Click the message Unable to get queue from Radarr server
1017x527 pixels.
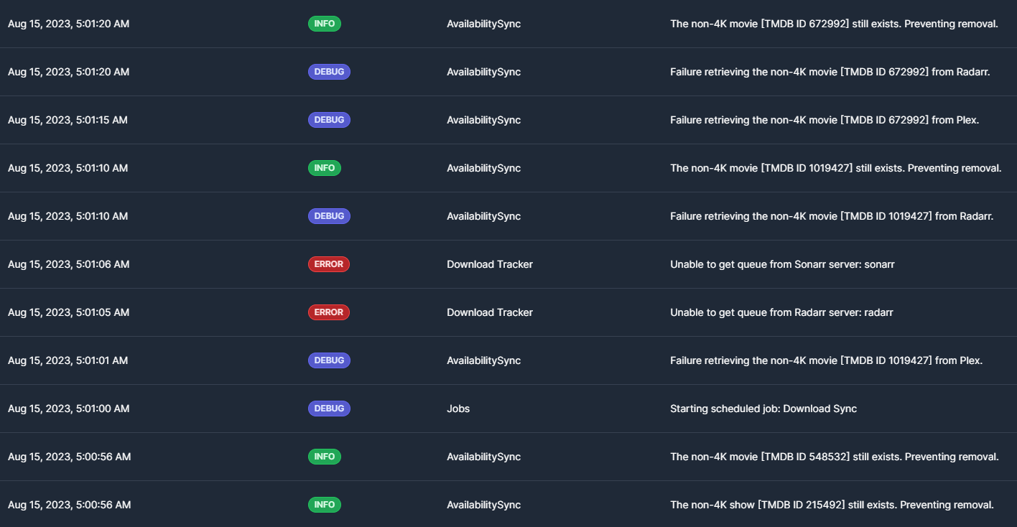point(781,312)
